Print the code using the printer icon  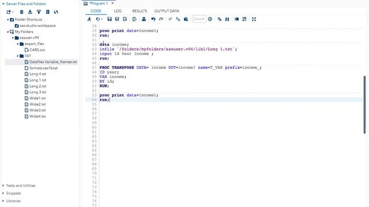(x=144, y=19)
